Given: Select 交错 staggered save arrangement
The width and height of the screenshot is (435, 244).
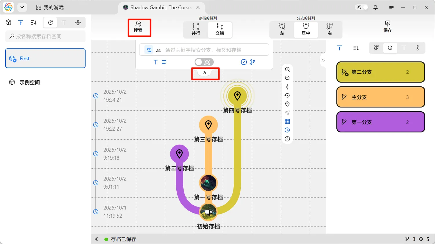Looking at the screenshot, I should pyautogui.click(x=220, y=30).
